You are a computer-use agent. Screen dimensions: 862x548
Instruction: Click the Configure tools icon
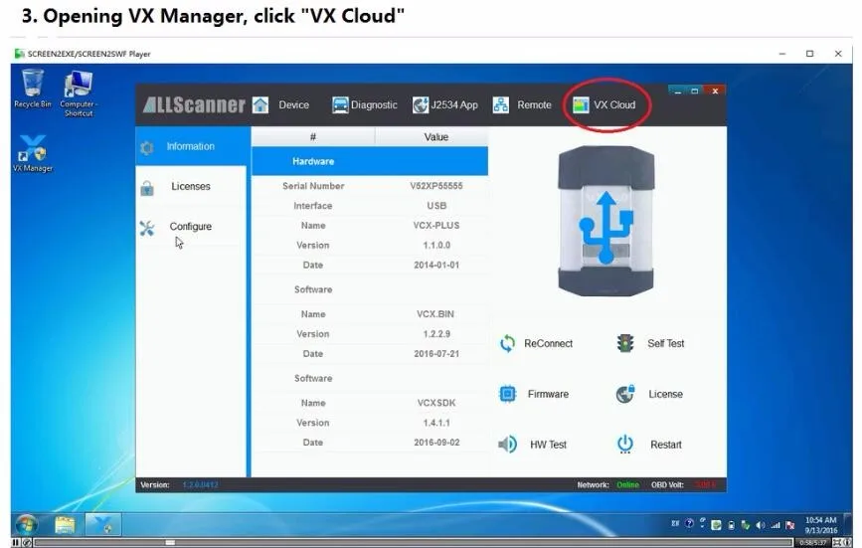tap(147, 228)
